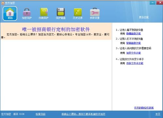Open the 宏杰的隐私控制器 link
Image resolution: width=163 pixels, height=118 pixels.
144,108
